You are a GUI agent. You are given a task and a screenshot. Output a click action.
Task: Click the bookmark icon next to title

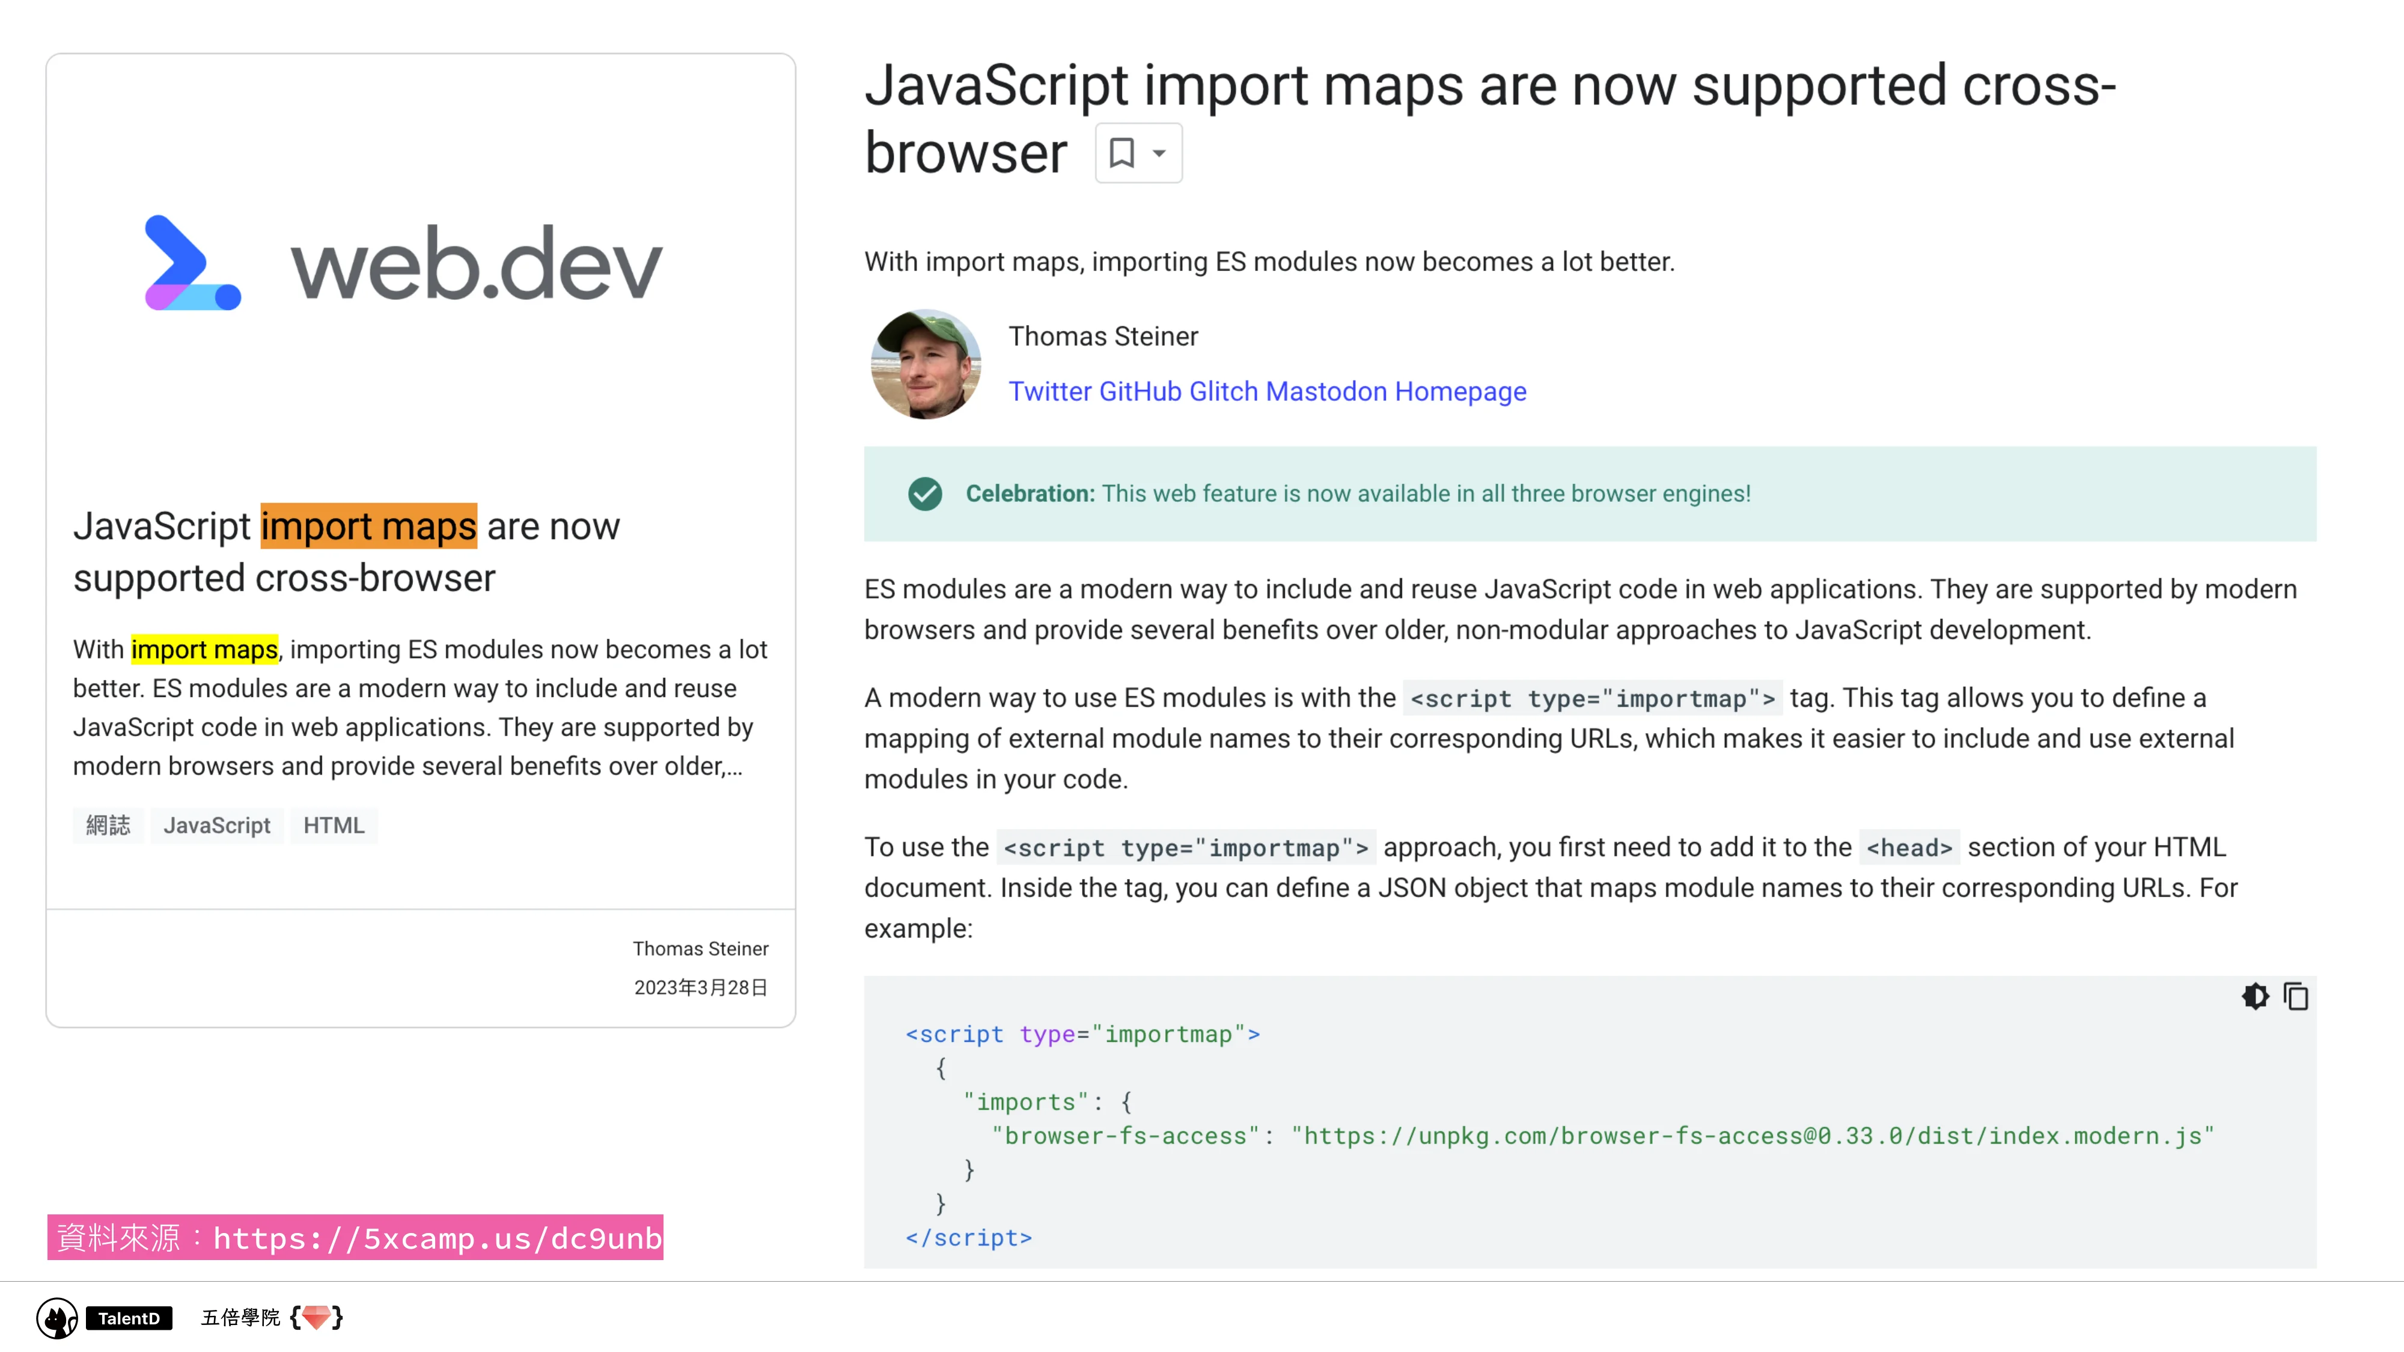pyautogui.click(x=1121, y=153)
